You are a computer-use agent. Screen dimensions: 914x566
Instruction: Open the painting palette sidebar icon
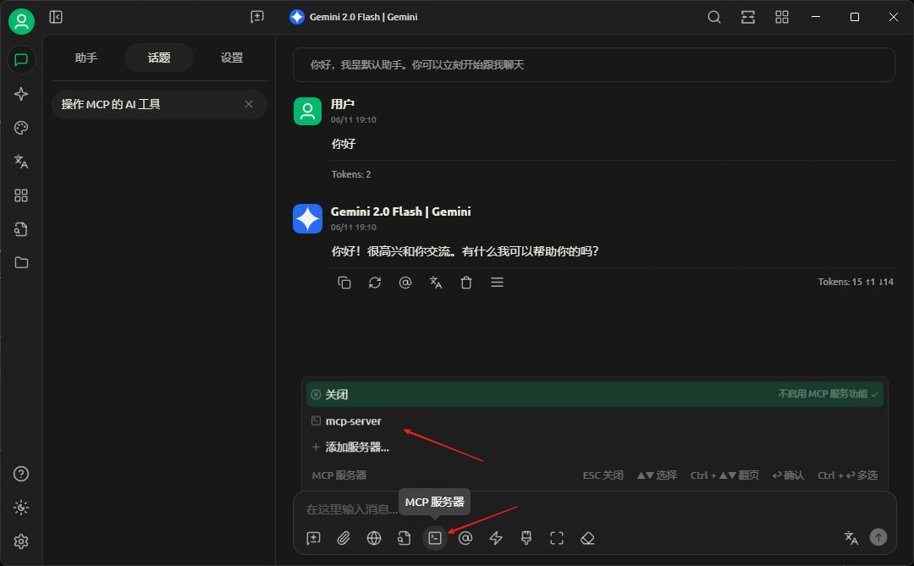(21, 128)
